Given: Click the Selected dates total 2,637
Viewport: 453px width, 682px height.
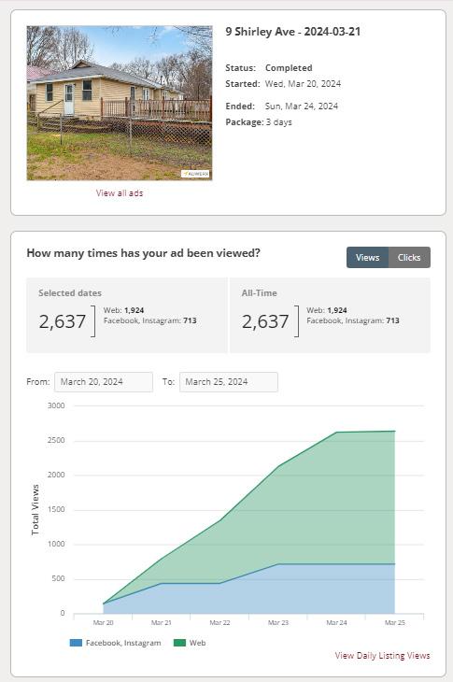Looking at the screenshot, I should pyautogui.click(x=63, y=321).
